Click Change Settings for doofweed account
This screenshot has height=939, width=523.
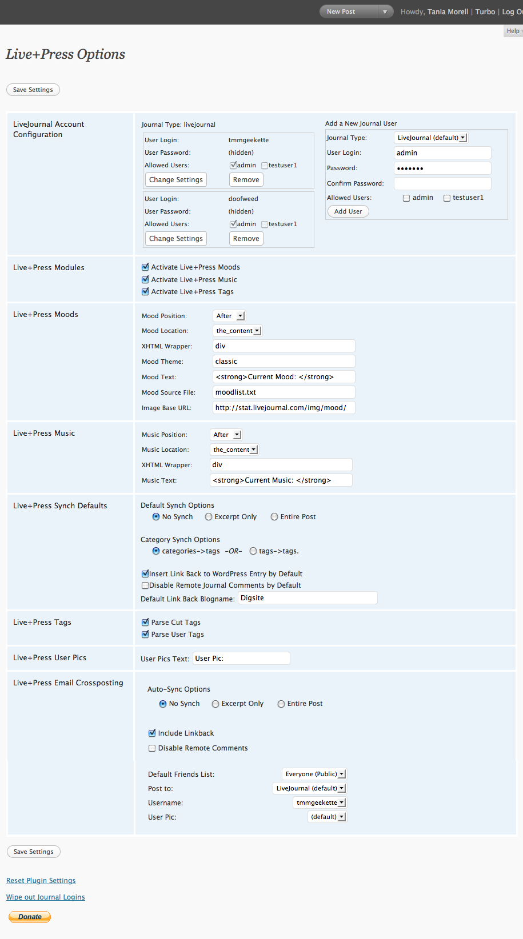pos(176,239)
